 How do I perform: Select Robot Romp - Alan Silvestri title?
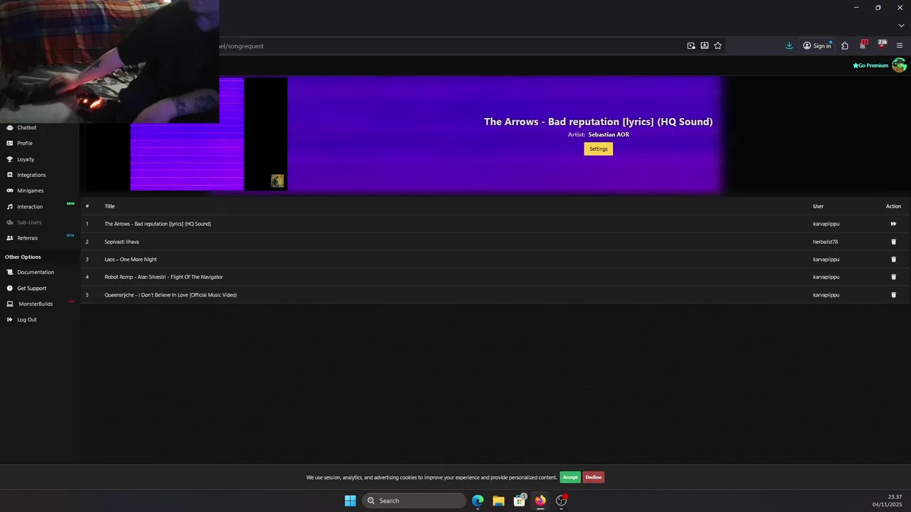(164, 277)
